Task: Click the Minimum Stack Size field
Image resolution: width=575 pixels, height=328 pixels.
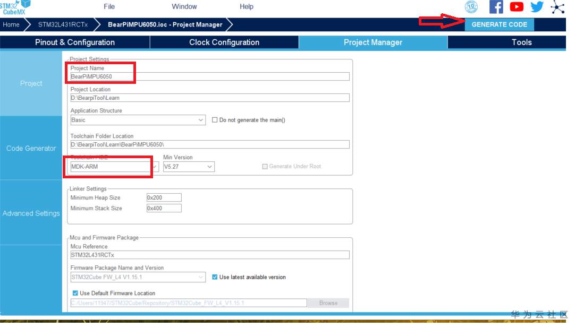Action: coord(164,208)
